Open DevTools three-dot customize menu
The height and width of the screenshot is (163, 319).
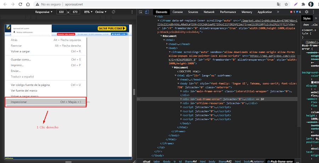[313, 12]
